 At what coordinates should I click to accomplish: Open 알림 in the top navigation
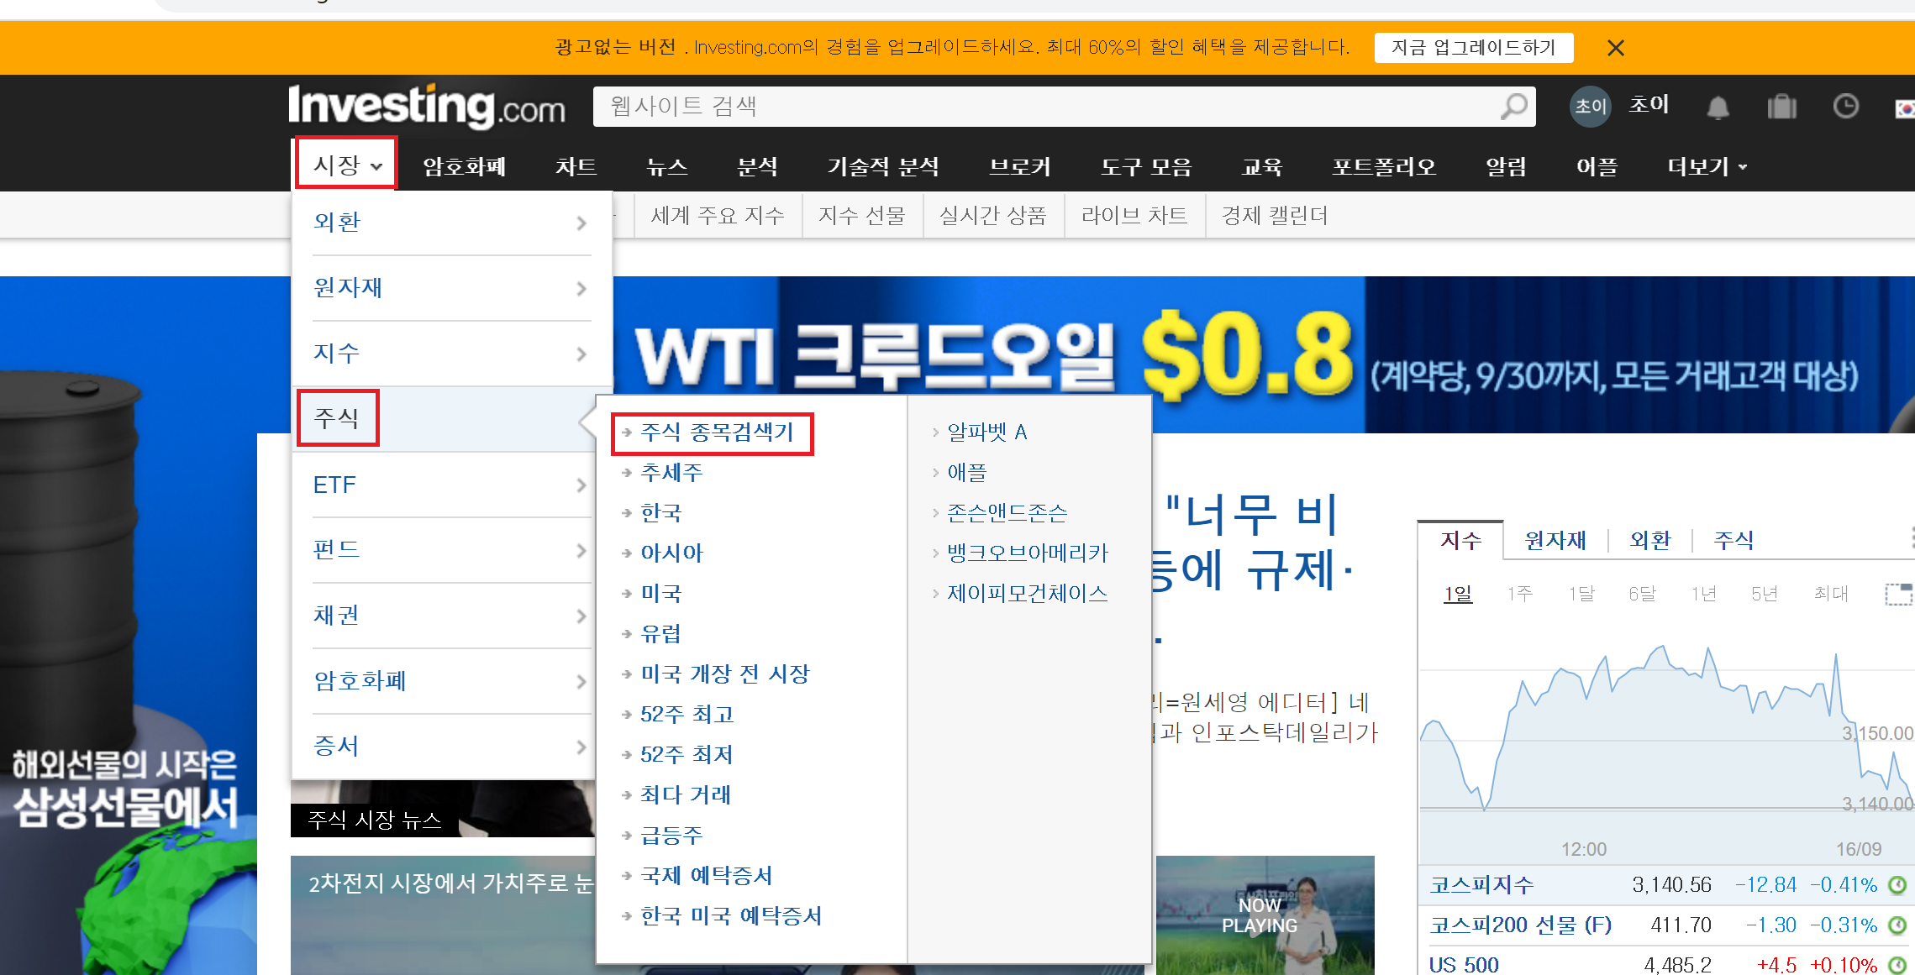(1506, 166)
